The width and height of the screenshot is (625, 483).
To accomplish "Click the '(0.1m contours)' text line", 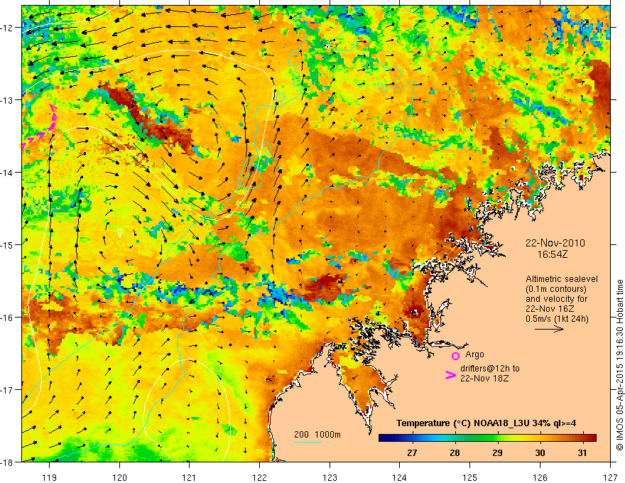I will 556,289.
